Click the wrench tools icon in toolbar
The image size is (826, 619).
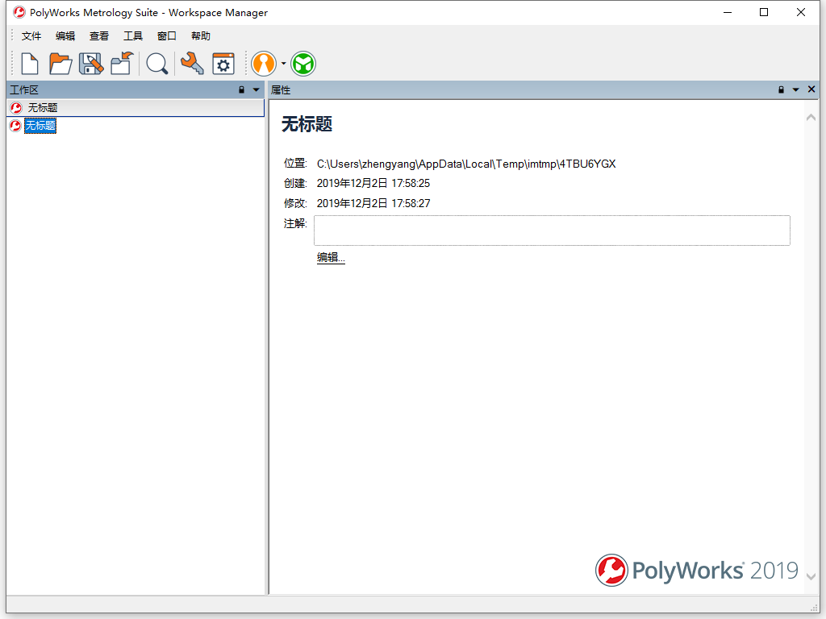(x=192, y=64)
